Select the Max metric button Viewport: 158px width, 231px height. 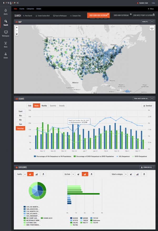coord(21,115)
